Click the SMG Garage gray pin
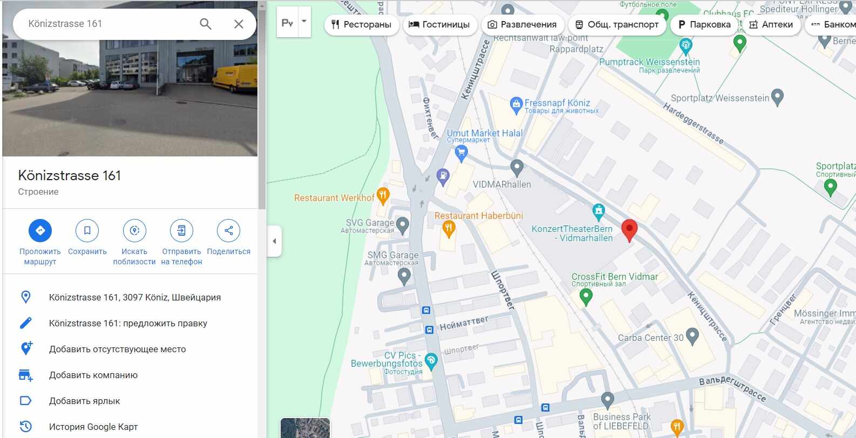856x438 pixels. click(404, 277)
